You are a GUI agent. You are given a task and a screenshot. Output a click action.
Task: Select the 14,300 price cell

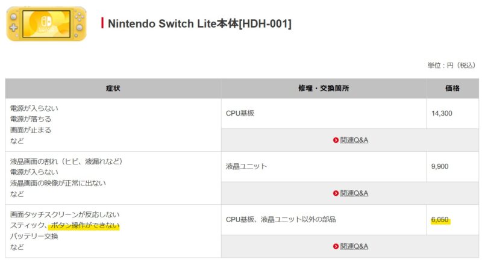tap(452, 113)
